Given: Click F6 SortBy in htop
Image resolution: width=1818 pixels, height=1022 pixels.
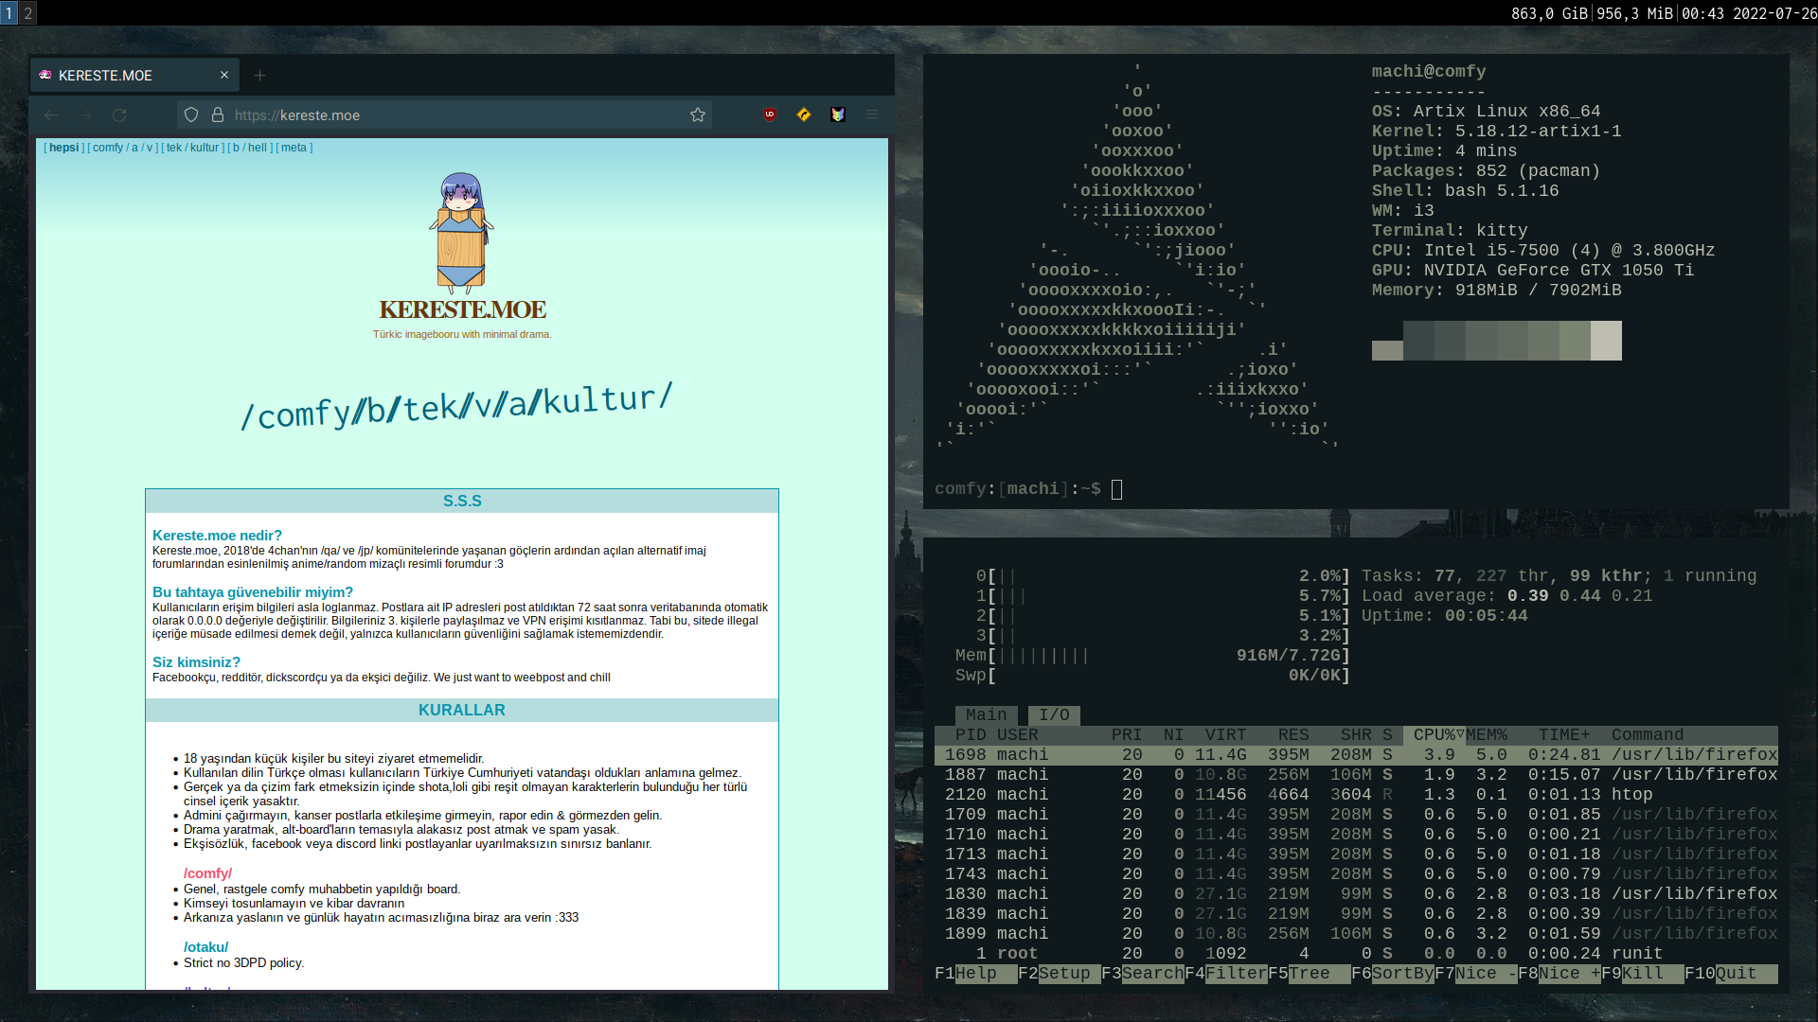Looking at the screenshot, I should point(1392,974).
